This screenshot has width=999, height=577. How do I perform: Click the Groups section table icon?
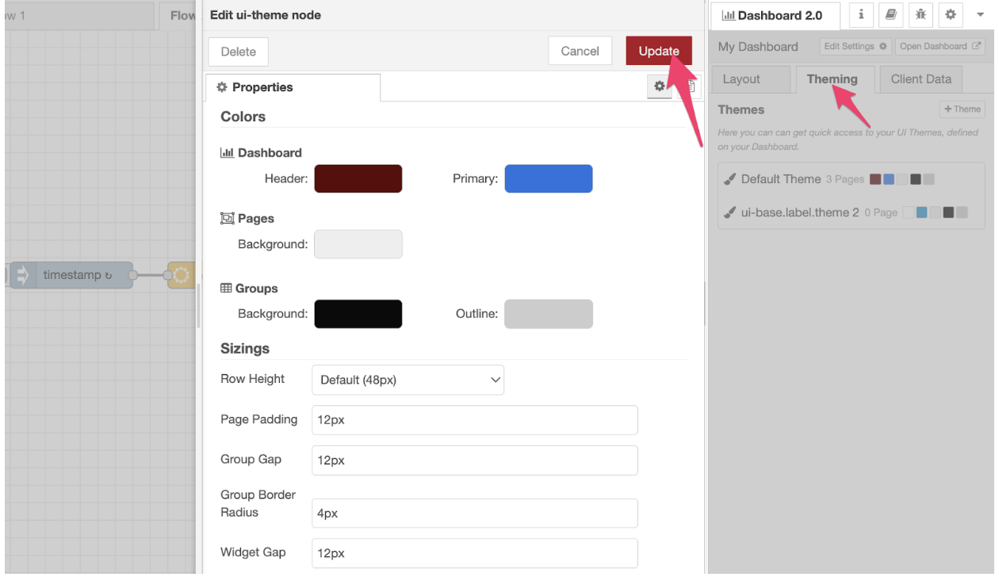coord(226,288)
